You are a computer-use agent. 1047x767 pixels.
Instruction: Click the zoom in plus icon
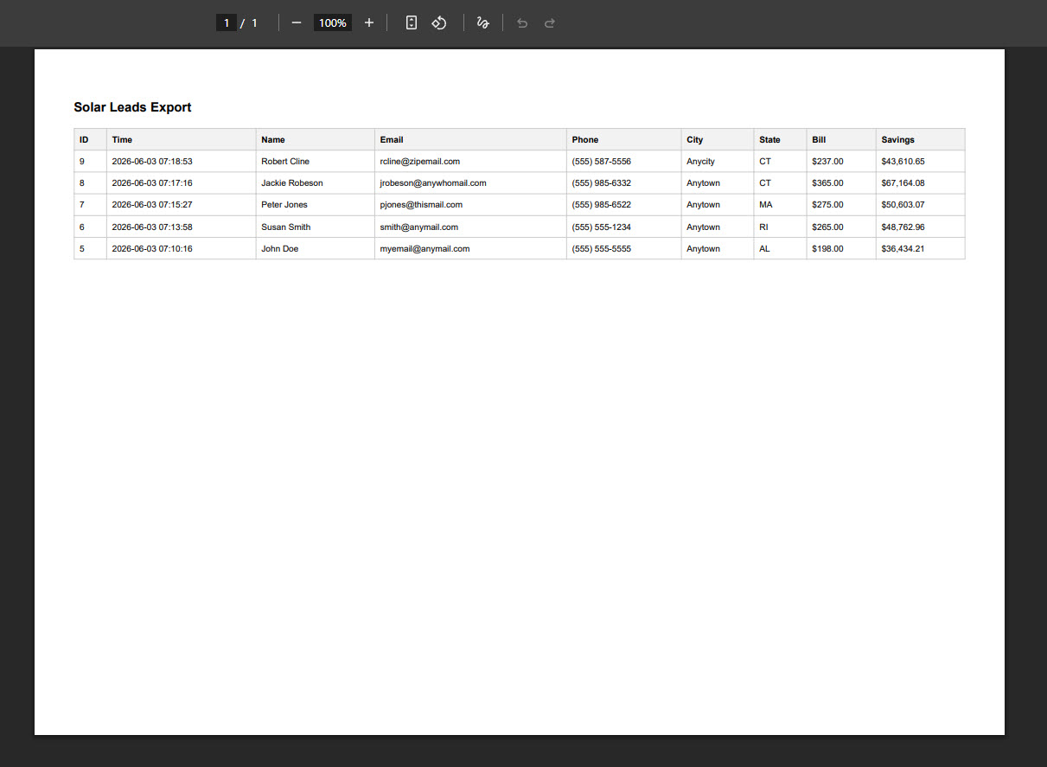(x=369, y=22)
